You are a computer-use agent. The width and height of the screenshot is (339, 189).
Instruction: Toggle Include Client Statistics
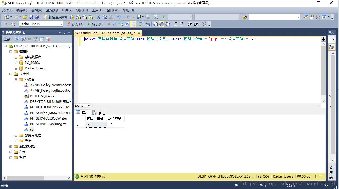(x=147, y=24)
